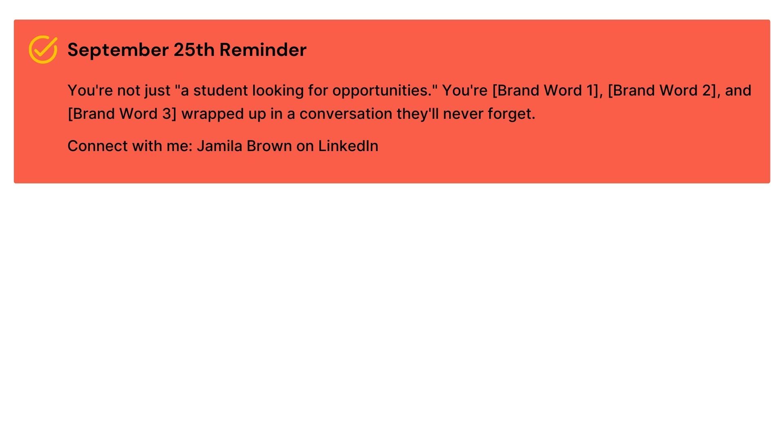Click the September 25th Reminder heading
The image size is (784, 441).
(x=187, y=50)
